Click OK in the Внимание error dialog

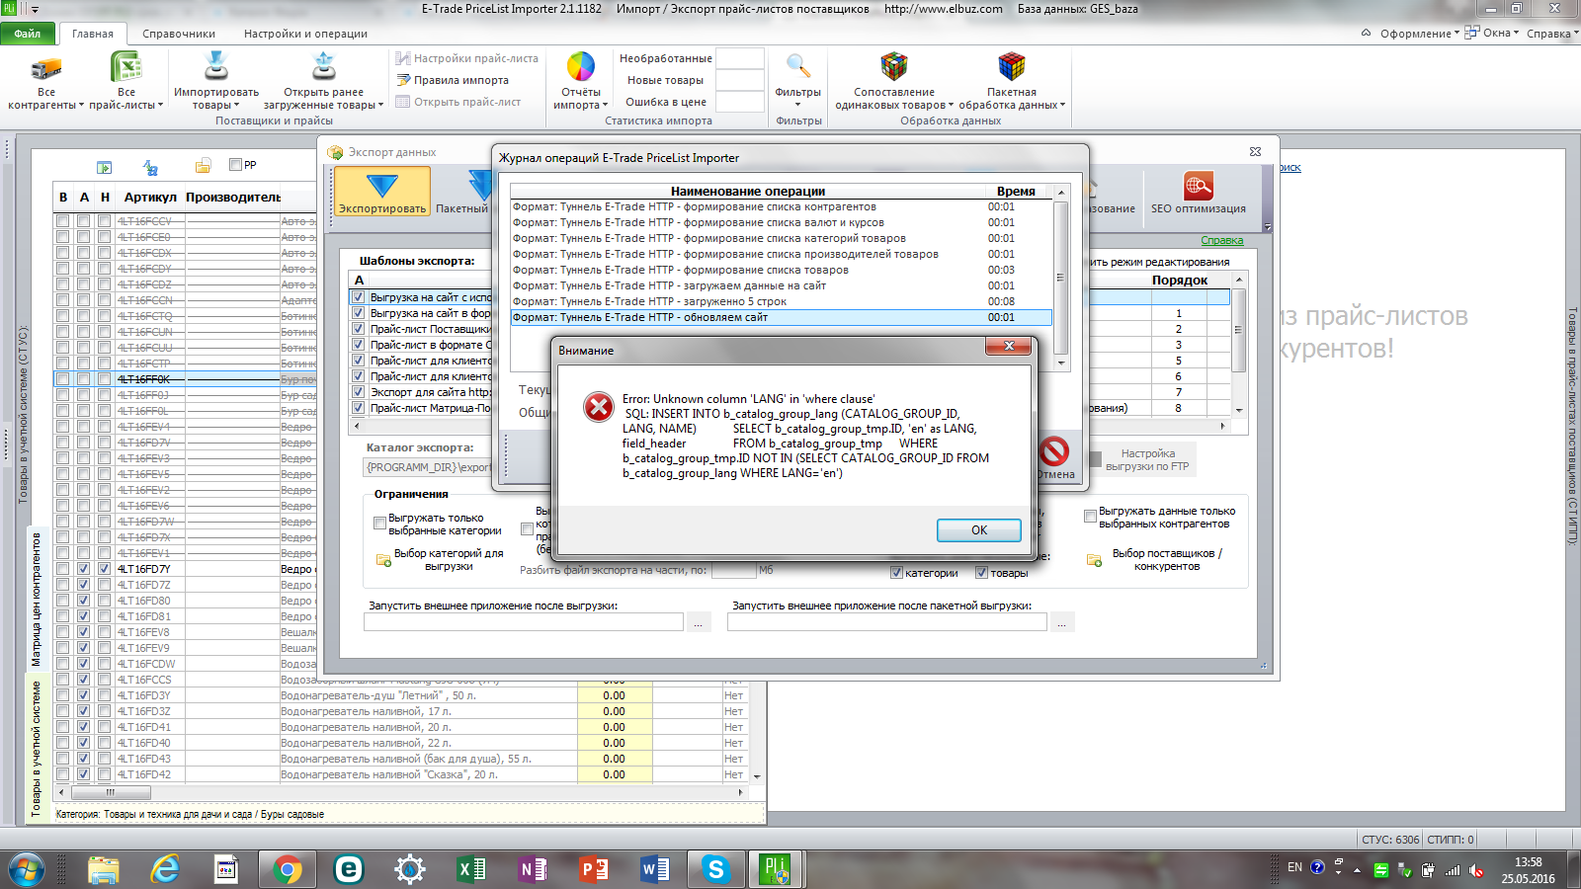tap(978, 530)
